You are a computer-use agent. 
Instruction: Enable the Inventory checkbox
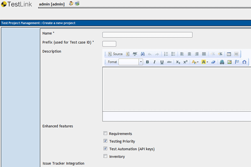105,156
